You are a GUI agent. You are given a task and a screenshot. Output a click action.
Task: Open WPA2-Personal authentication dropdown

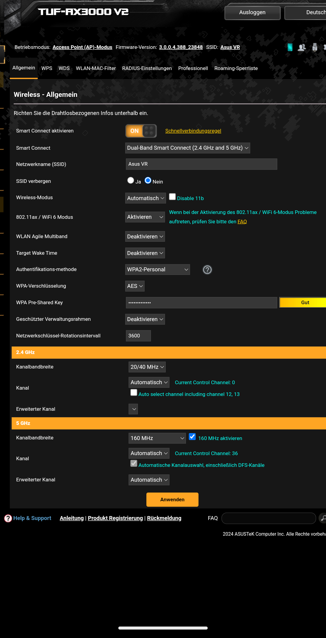click(x=158, y=270)
